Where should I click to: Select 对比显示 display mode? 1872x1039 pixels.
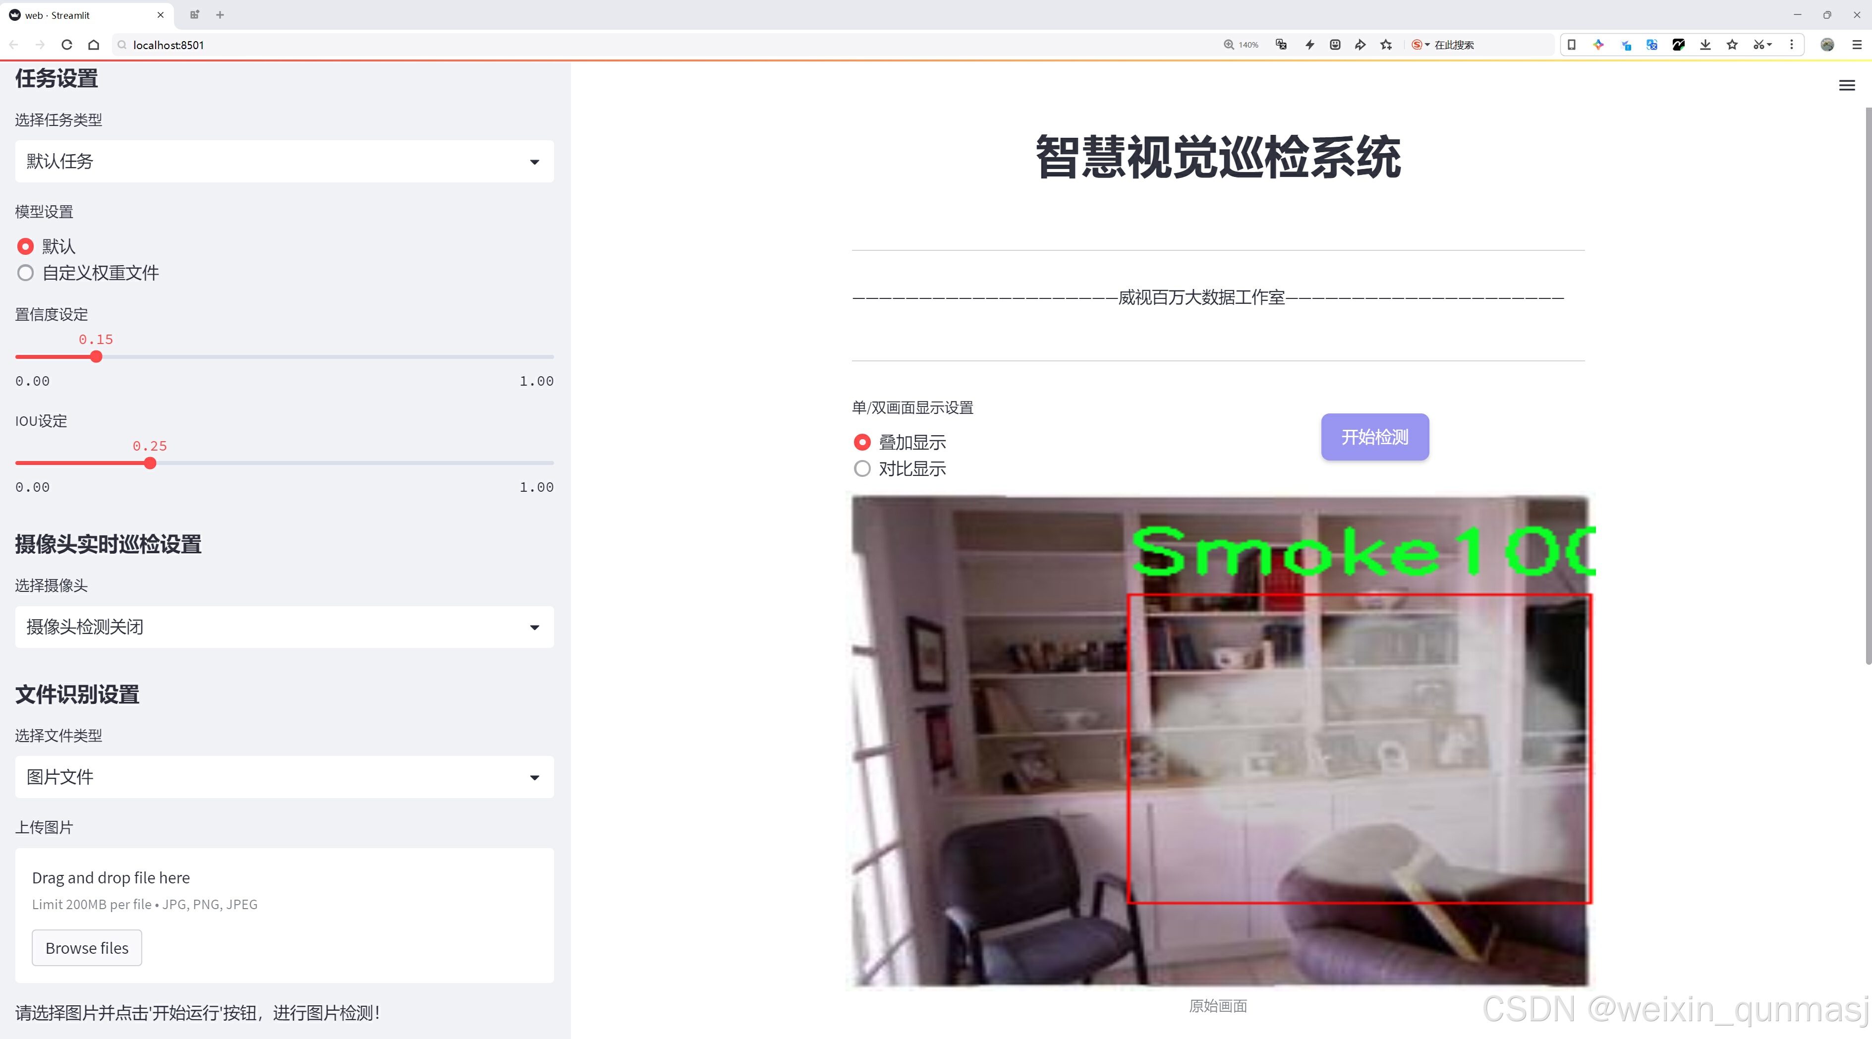click(x=862, y=469)
